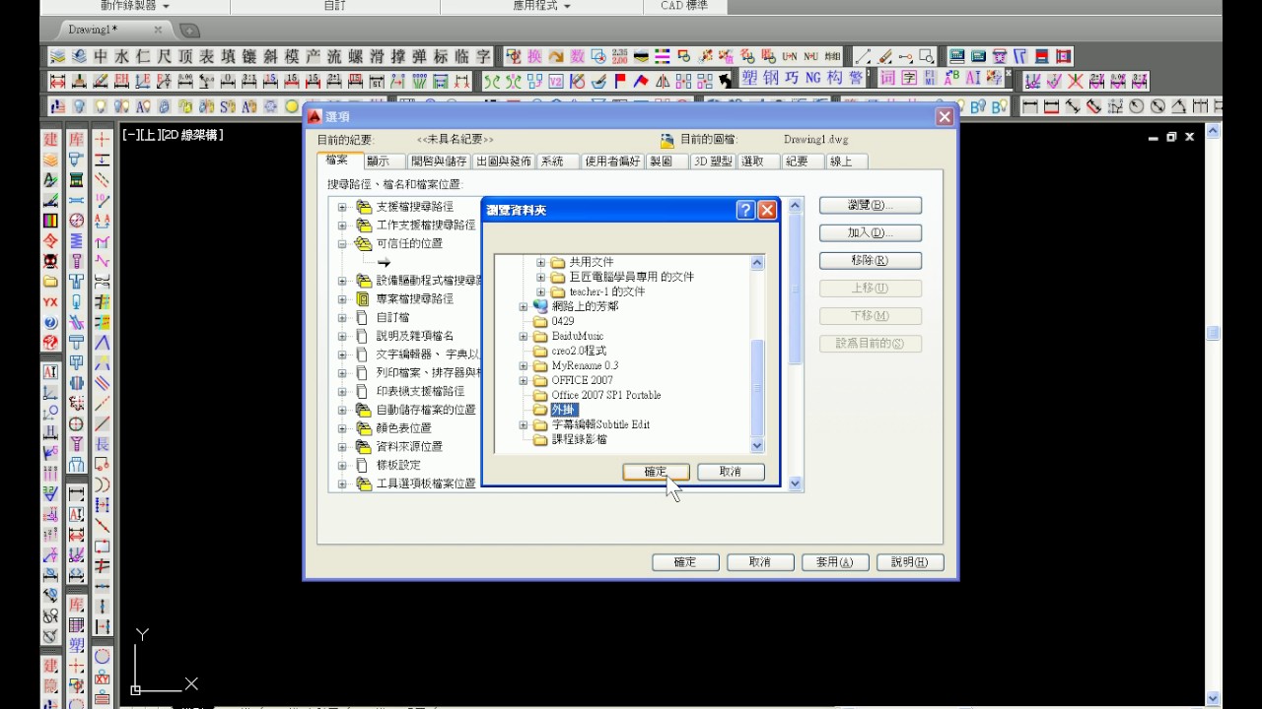The image size is (1262, 709).
Task: Click folder browser scrollbar up arrow
Action: (x=757, y=262)
